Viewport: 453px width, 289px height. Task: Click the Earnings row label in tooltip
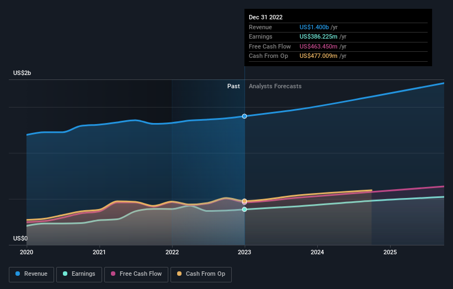point(260,36)
